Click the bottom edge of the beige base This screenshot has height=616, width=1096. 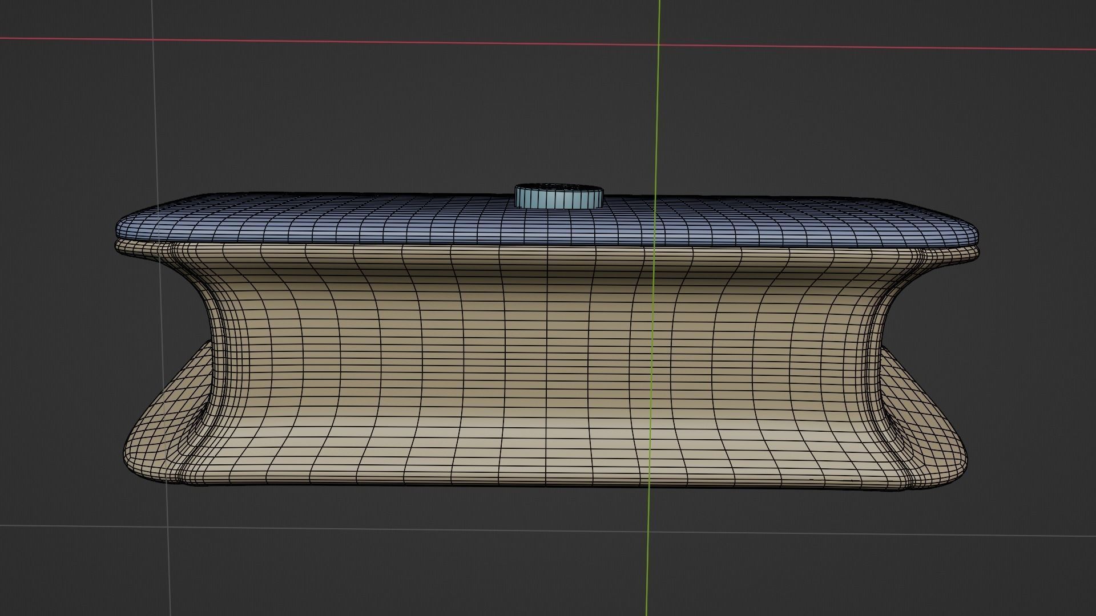pos(514,484)
